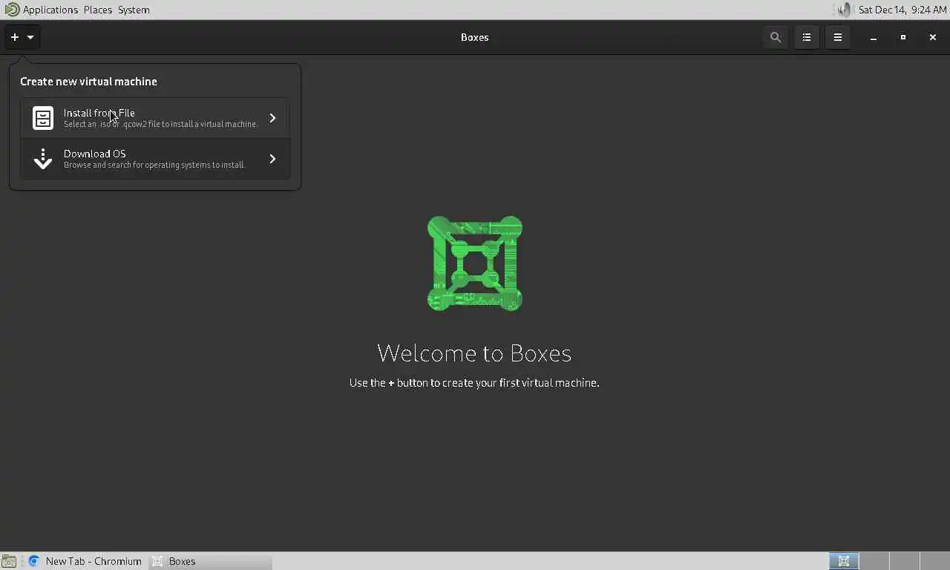Click the Download OS arrow icon
The image size is (950, 570).
click(43, 159)
